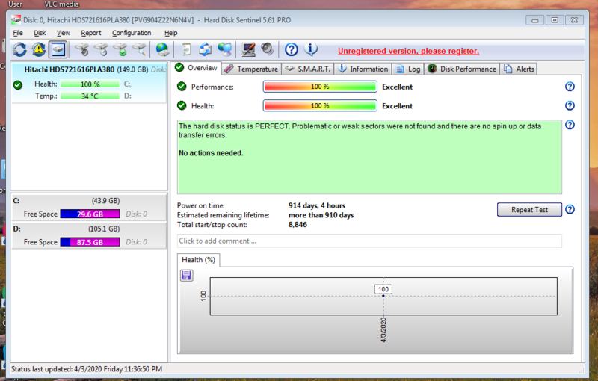Click green check icon beside Hitachi disk health
This screenshot has height=381, width=598.
[x=17, y=84]
